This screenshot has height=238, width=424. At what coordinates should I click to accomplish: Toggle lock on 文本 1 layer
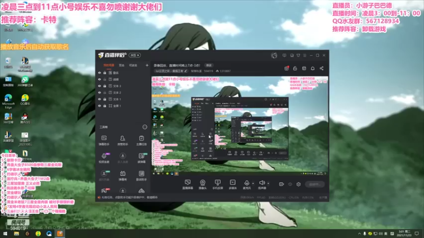coord(104,99)
